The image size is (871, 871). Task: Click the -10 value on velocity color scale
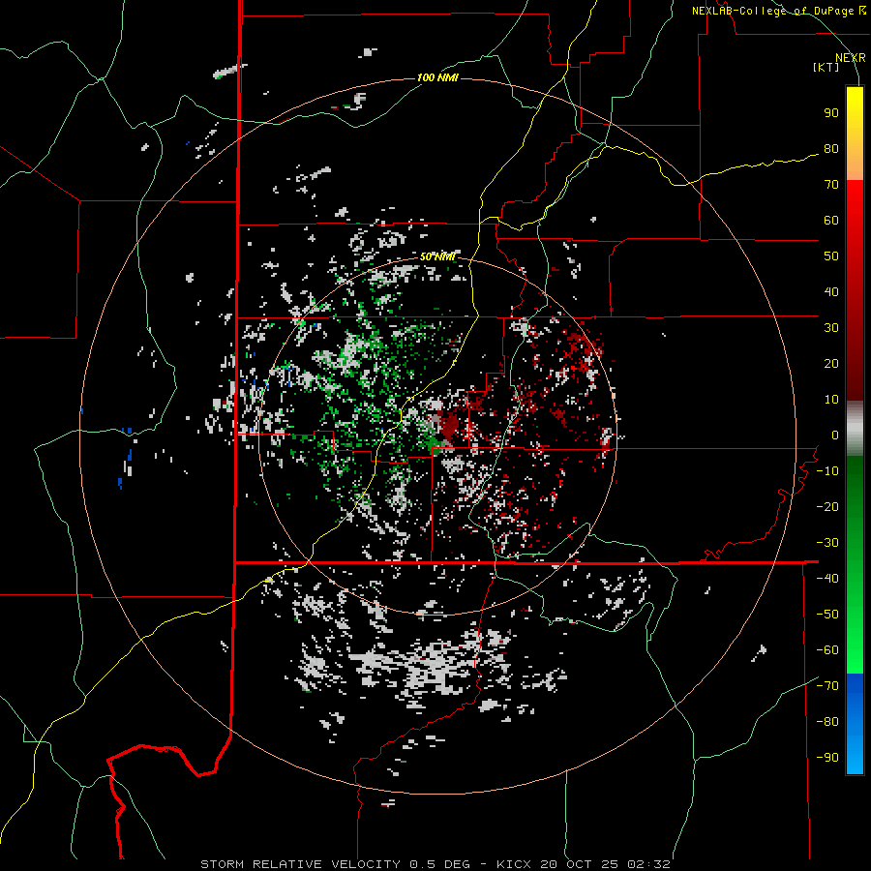(827, 471)
